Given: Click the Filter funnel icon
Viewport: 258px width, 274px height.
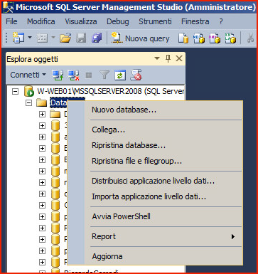Looking at the screenshot, I should 104,75.
